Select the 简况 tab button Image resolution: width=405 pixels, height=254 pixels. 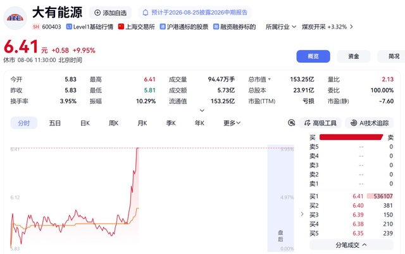tap(391, 56)
